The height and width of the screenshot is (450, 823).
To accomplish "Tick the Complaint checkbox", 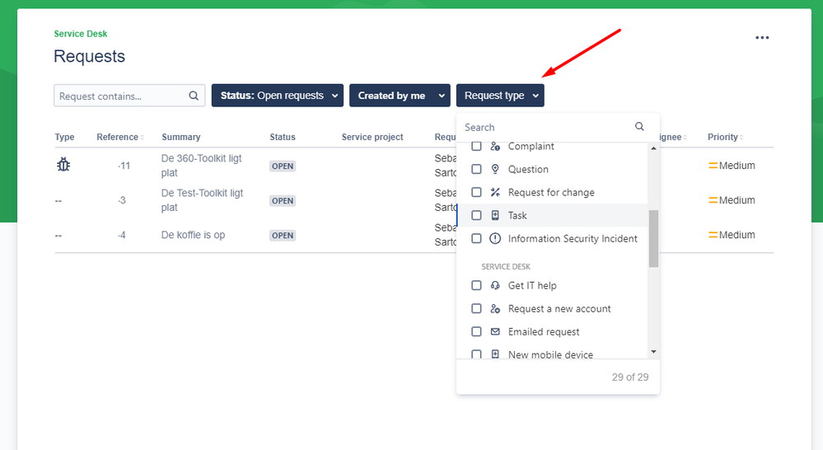I will (x=476, y=146).
